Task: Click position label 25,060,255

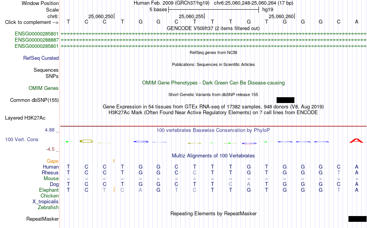Action: pyautogui.click(x=191, y=16)
